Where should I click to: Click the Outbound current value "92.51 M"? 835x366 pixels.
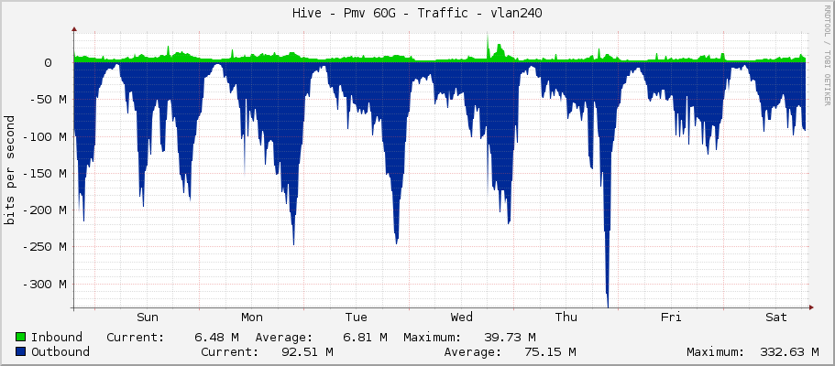tap(307, 351)
